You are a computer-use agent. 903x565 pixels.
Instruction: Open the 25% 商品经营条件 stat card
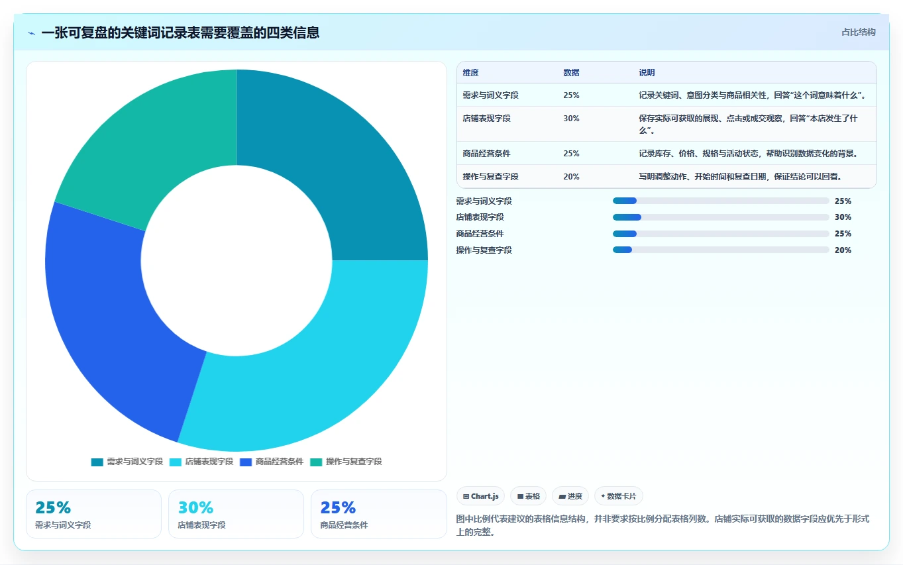[378, 514]
